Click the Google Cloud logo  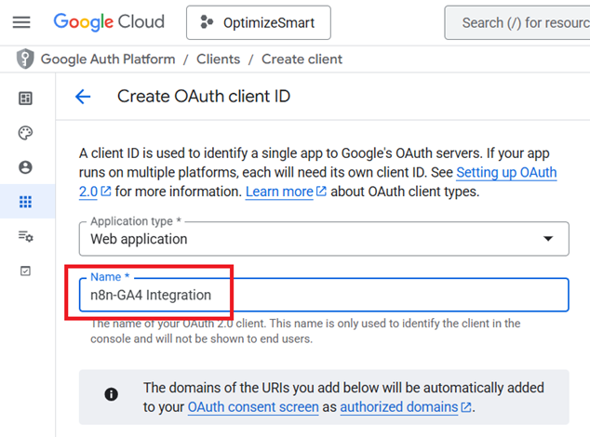point(109,21)
